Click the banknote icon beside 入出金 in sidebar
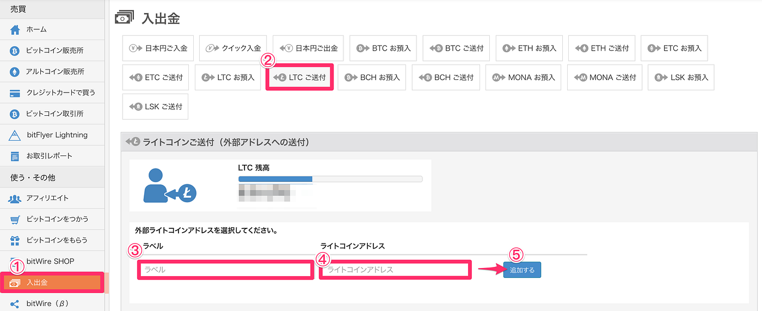 (15, 283)
